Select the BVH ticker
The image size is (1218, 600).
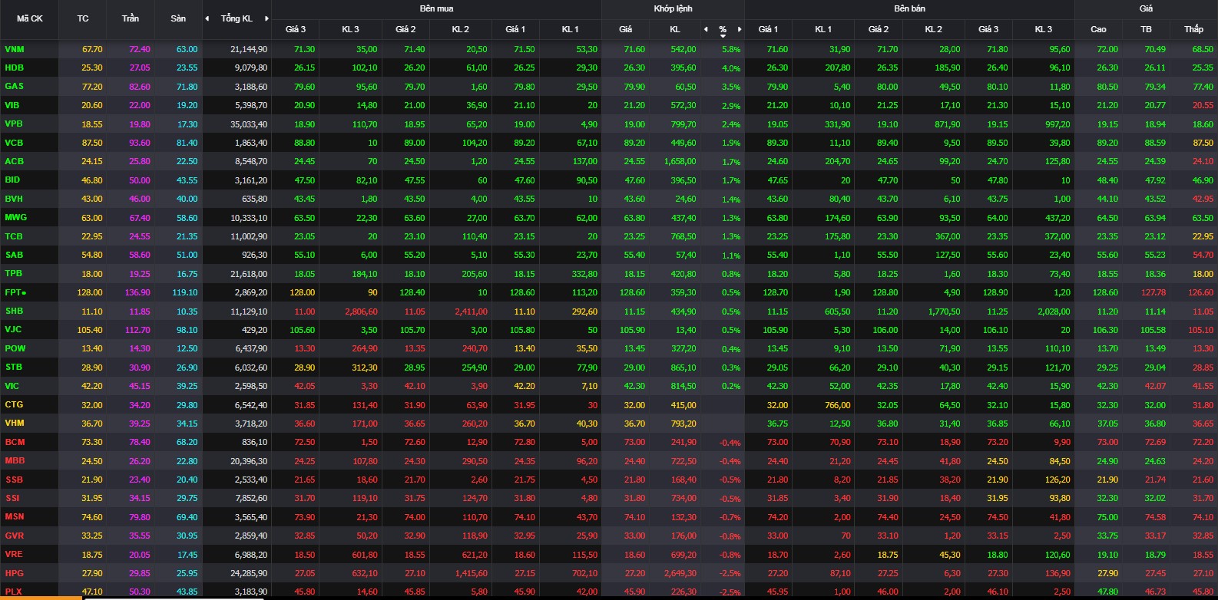14,199
